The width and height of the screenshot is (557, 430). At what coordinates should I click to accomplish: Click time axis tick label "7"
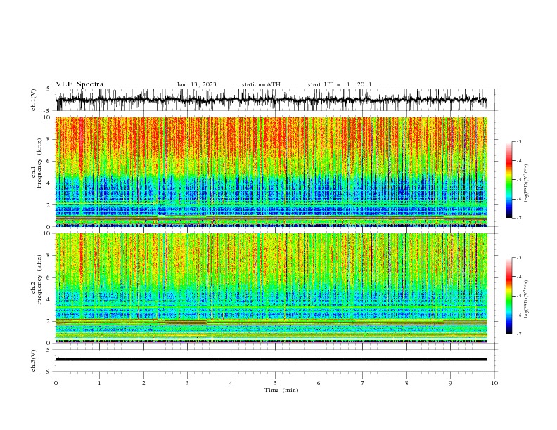363,383
